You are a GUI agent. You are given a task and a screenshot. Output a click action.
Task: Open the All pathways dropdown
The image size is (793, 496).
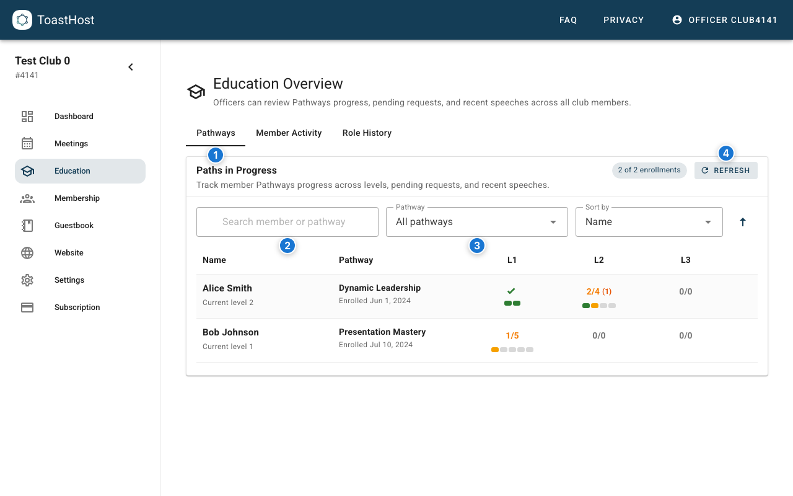(x=476, y=221)
